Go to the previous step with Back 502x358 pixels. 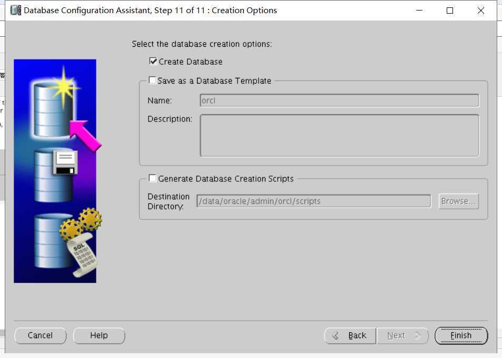coord(350,335)
